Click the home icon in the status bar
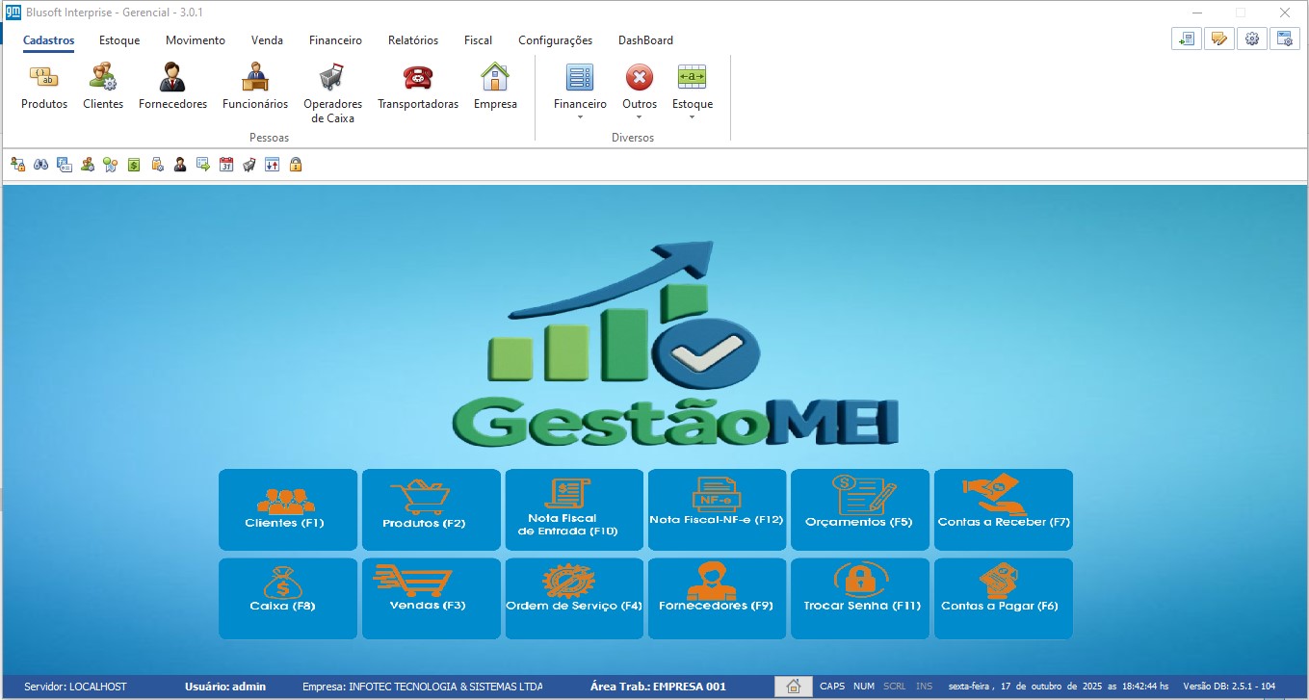 point(794,687)
